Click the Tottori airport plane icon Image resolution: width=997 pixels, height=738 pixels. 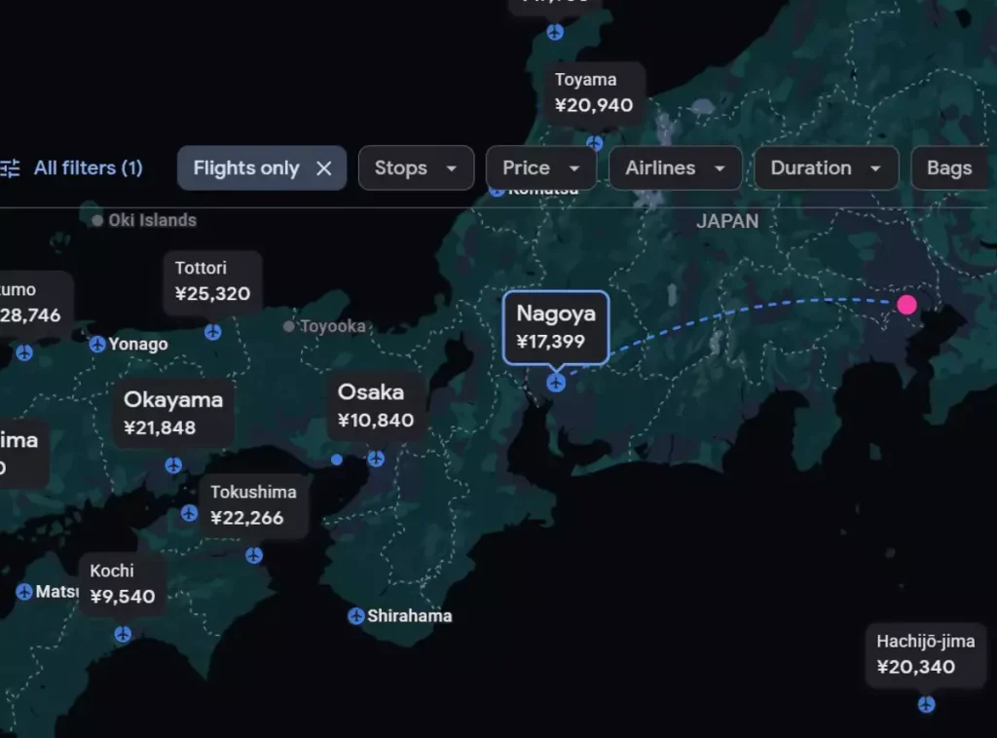point(212,332)
